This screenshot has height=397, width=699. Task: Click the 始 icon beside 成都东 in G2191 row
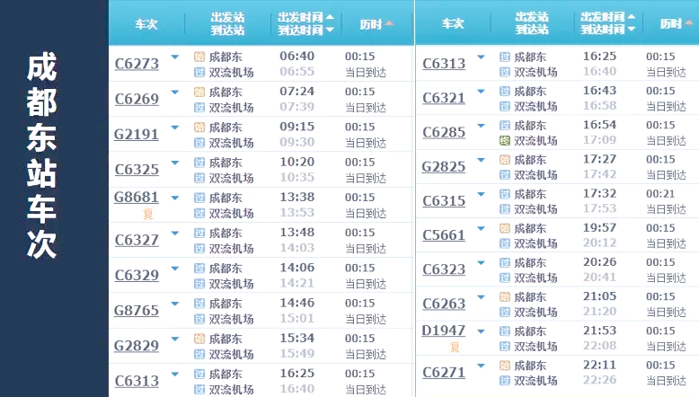pos(199,128)
